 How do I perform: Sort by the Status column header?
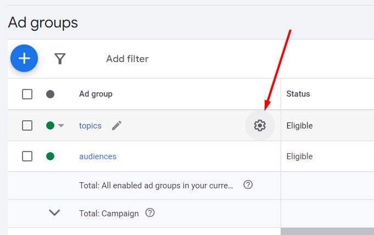click(298, 94)
